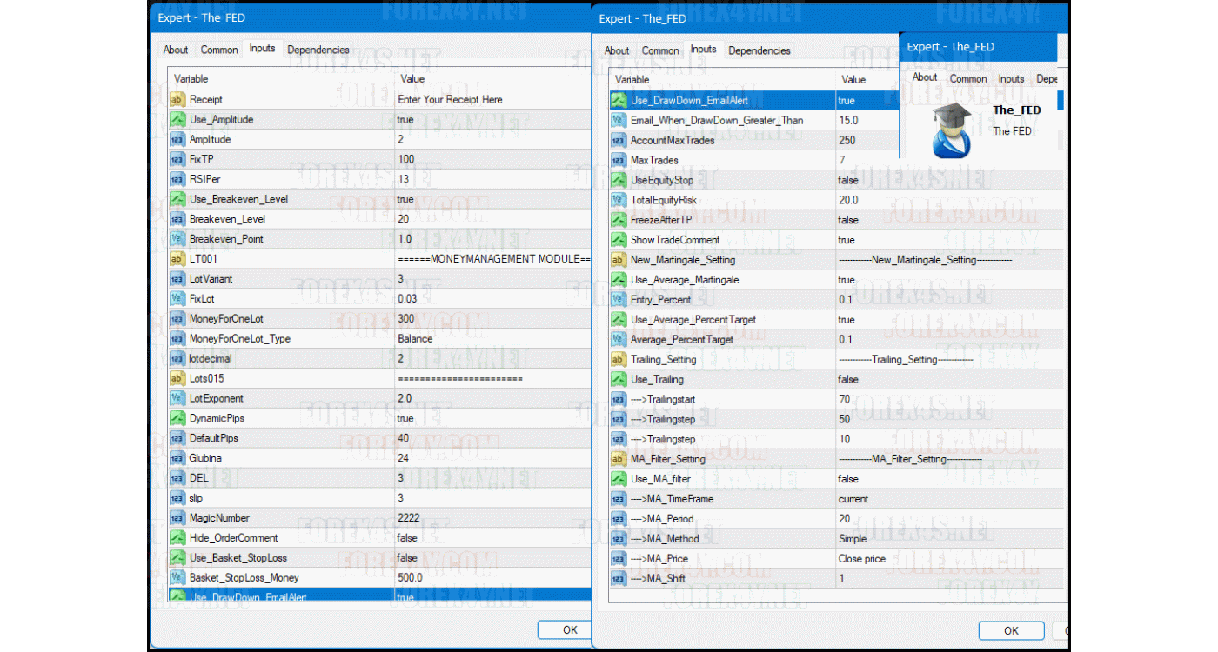Screen dimensions: 1218x652
Task: Open the MoneyForOneLot_Type Balance dropdown
Action: click(x=415, y=339)
